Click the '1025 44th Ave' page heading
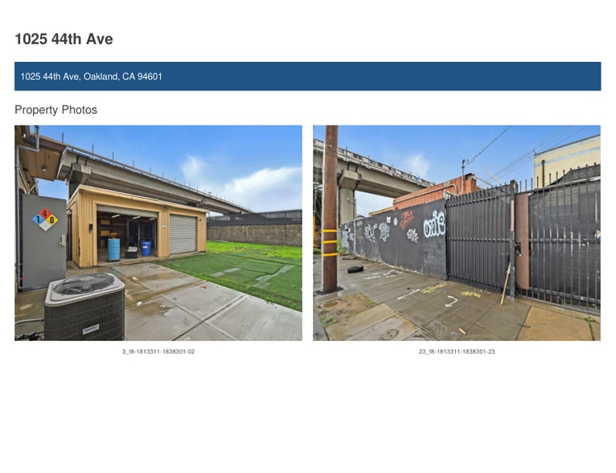Image resolution: width=616 pixels, height=473 pixels. (x=64, y=39)
